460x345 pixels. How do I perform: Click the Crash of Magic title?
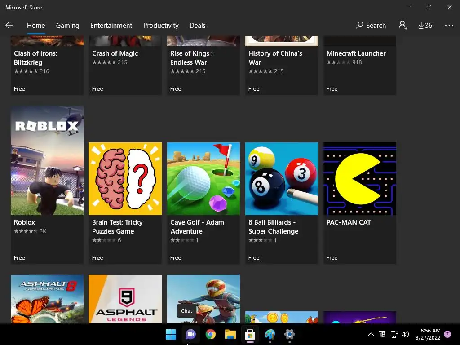pyautogui.click(x=115, y=53)
